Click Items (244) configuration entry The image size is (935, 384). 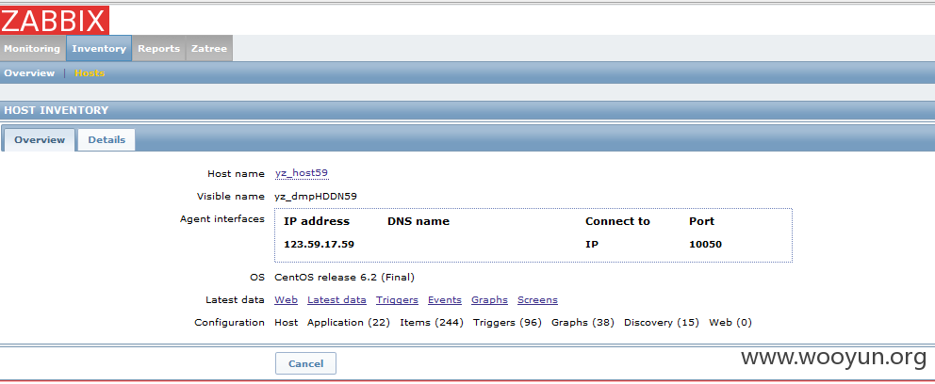point(432,323)
